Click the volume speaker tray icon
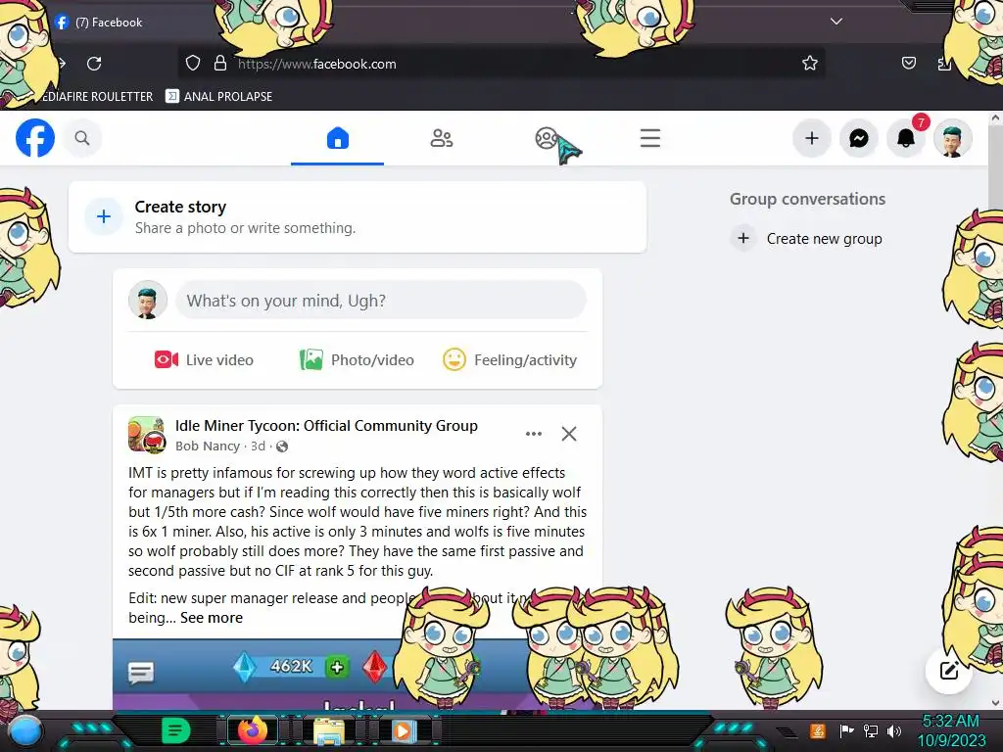This screenshot has height=752, width=1003. point(893,730)
